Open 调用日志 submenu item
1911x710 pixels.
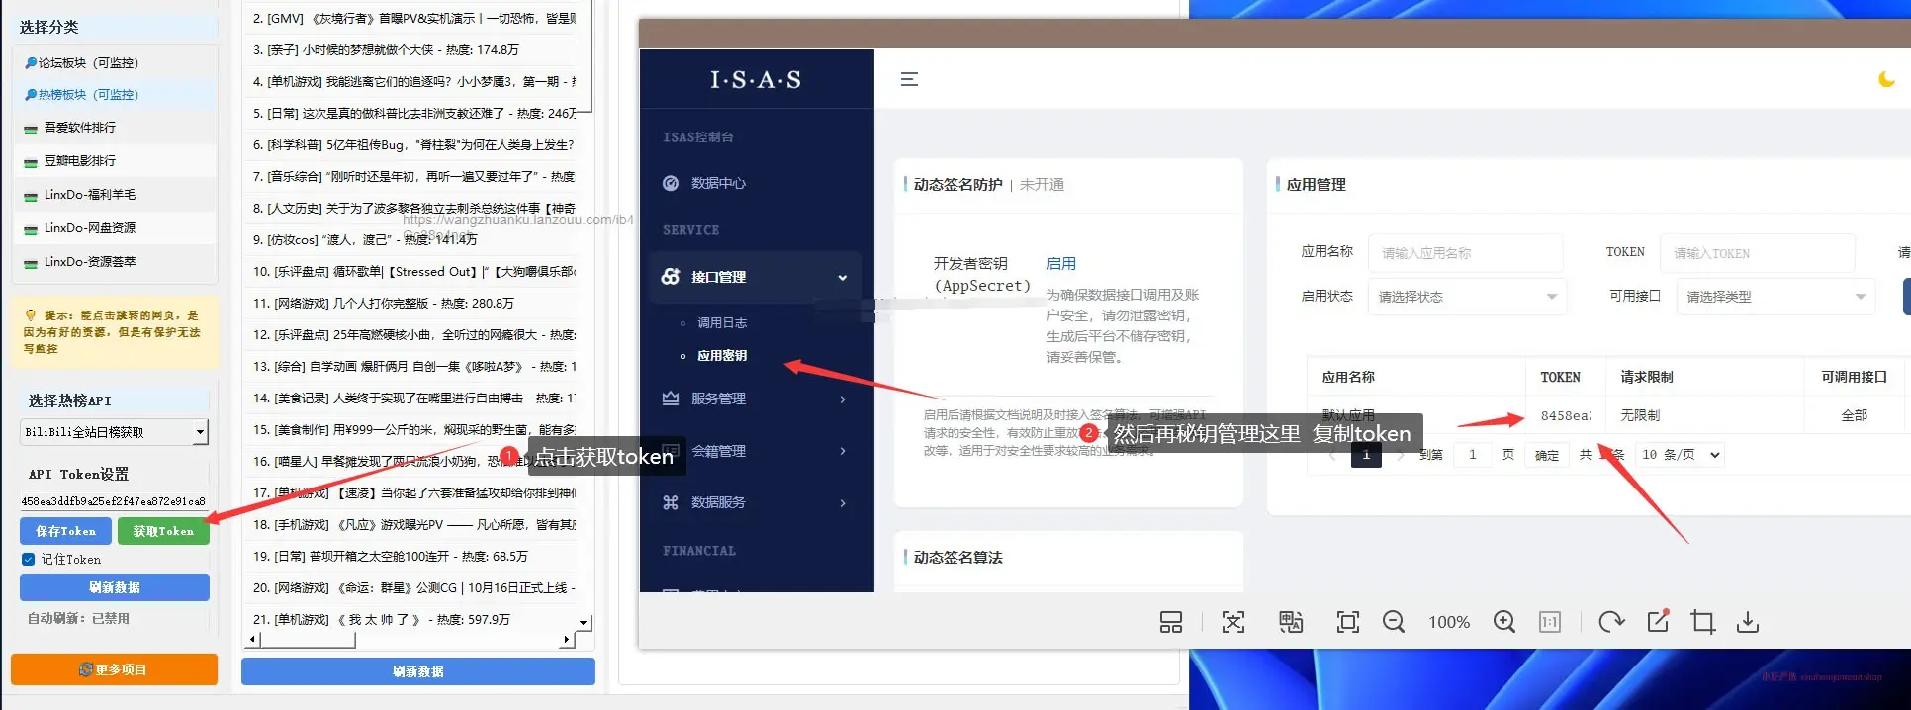[722, 323]
